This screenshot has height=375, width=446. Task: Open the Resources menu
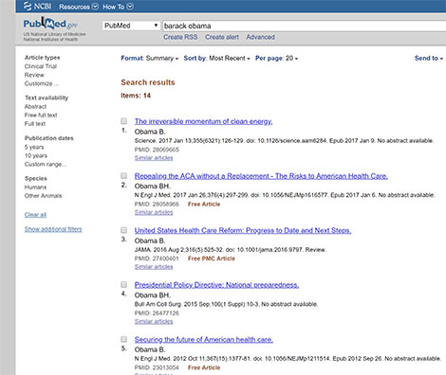(79, 7)
